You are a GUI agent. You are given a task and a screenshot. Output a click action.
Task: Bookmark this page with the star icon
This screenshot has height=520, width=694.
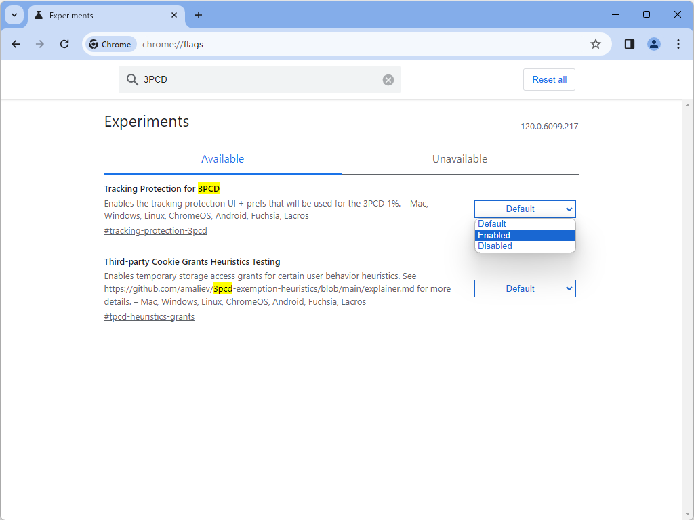tap(596, 43)
